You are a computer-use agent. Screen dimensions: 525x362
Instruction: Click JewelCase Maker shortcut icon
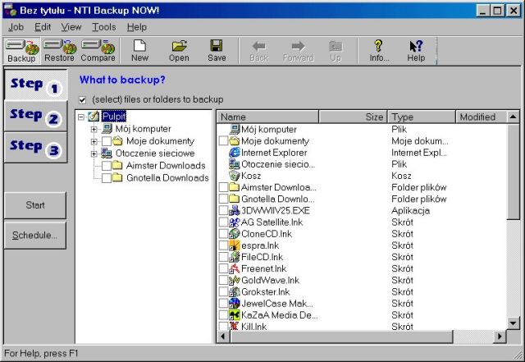click(235, 304)
